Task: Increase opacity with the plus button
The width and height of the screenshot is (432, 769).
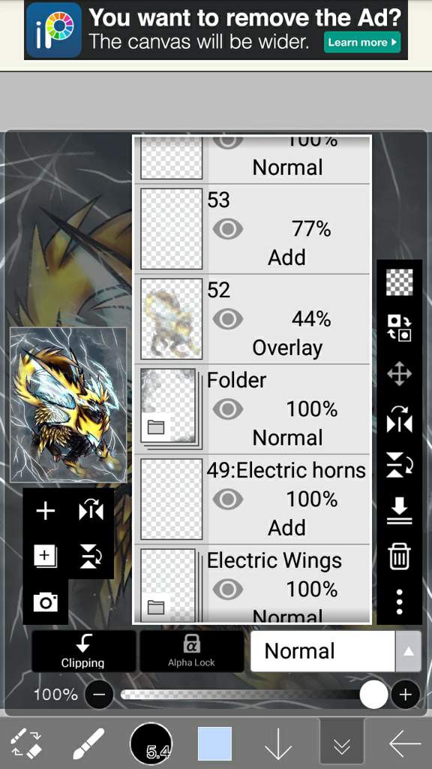Action: coord(405,695)
